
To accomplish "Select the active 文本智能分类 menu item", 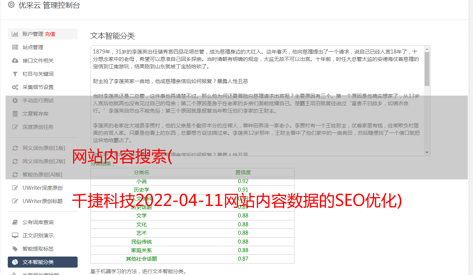I will tap(42, 262).
